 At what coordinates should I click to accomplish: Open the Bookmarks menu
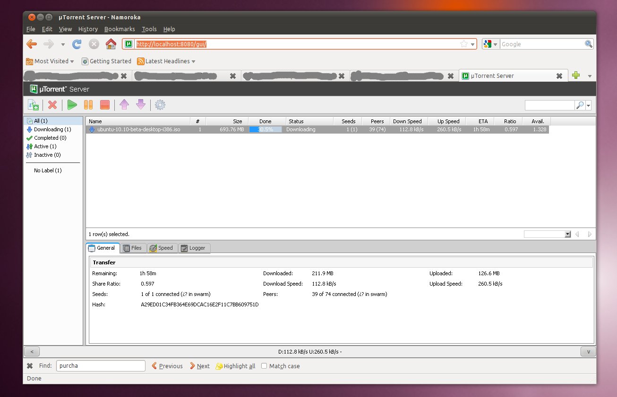120,29
